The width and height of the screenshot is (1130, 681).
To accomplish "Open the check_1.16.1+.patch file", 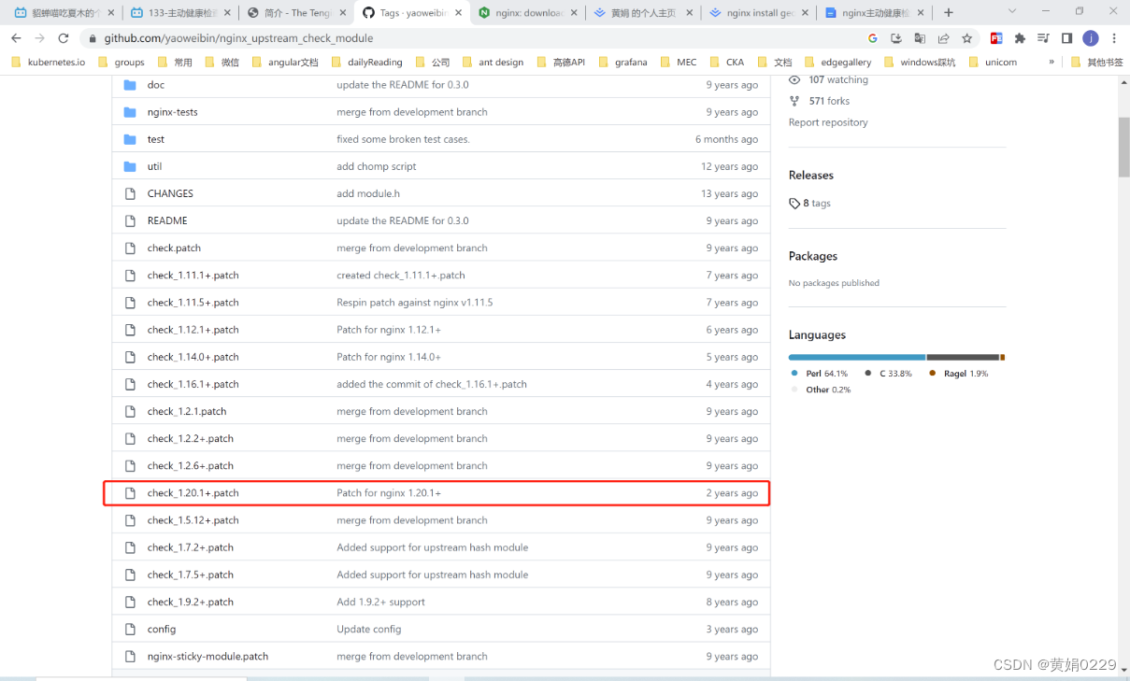I will 193,384.
